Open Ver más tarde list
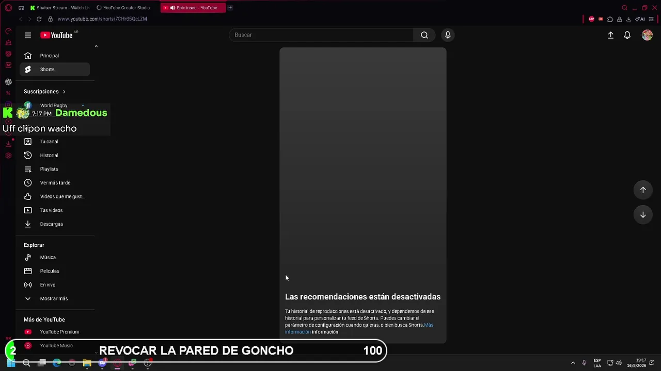 pos(54,183)
